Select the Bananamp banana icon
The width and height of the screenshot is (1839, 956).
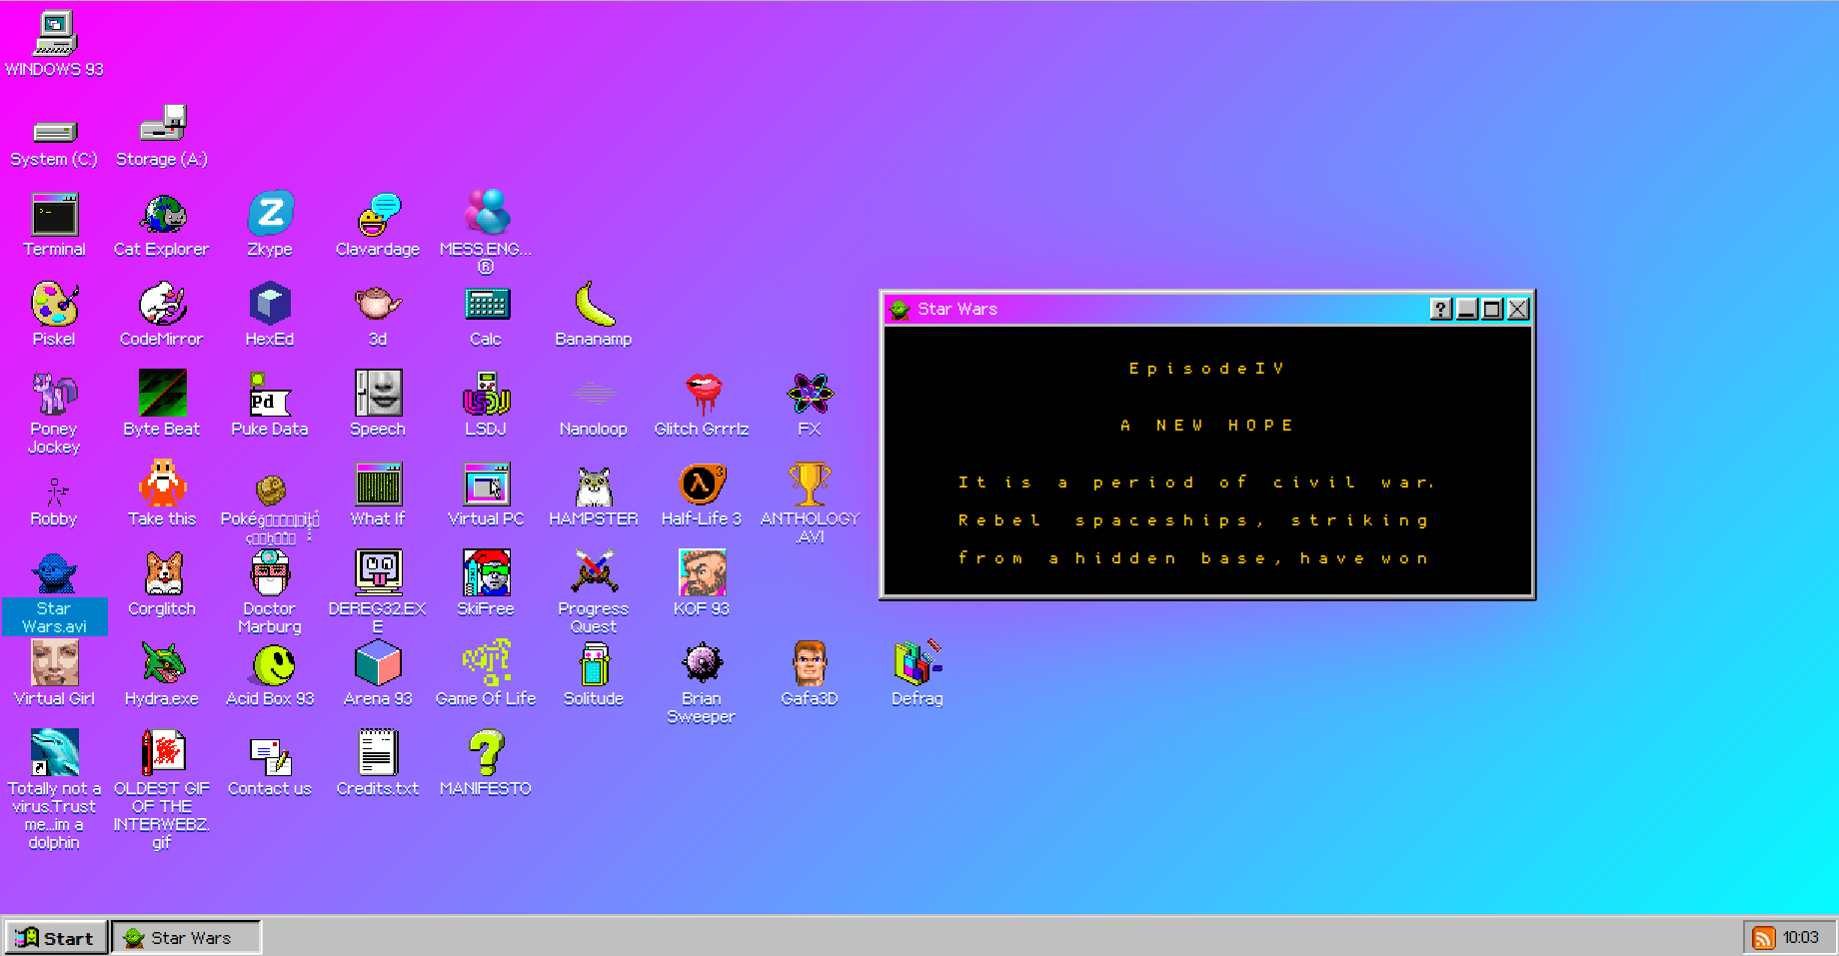pos(594,306)
